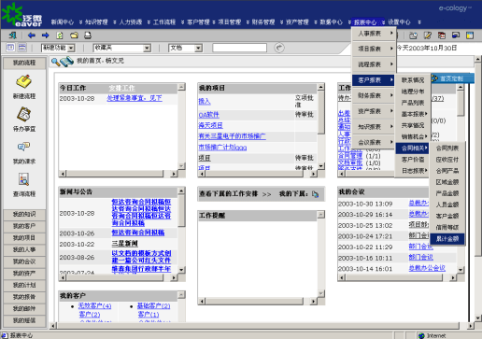Image resolution: width=482 pixels, height=339 pixels.
Task: Click the 我的请求 chat bubble icon
Action: [x=24, y=147]
